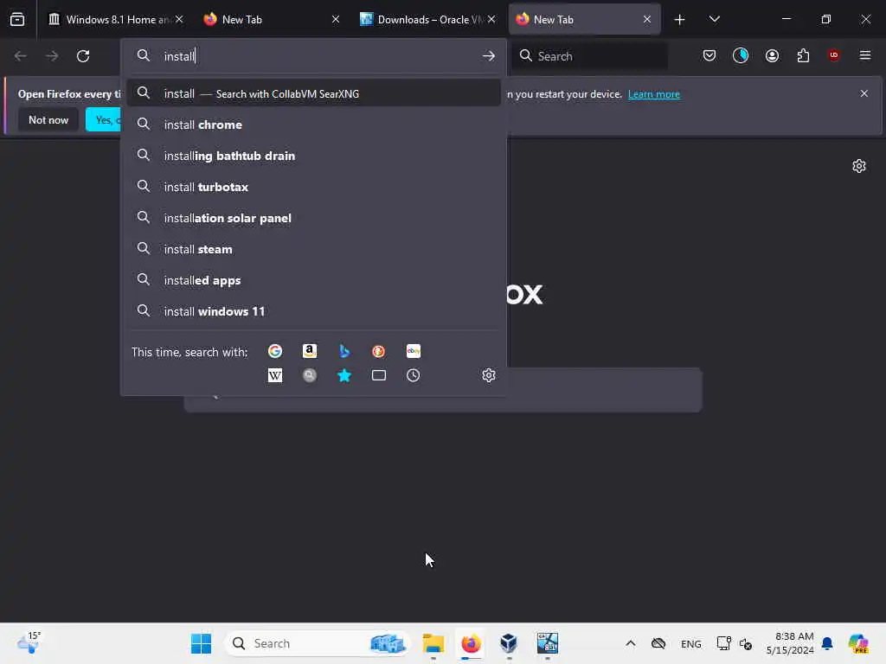Click the address bar with install text
886x664 pixels.
313,56
